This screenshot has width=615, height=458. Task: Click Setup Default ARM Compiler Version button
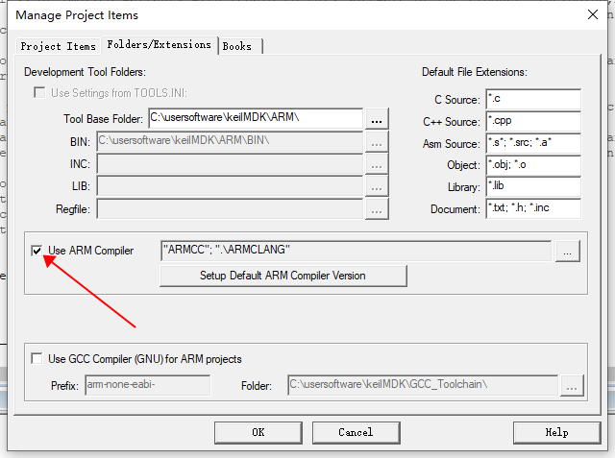[283, 276]
